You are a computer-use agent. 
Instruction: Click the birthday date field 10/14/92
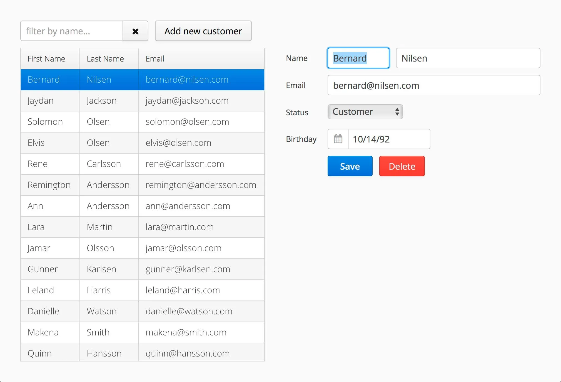click(x=388, y=139)
